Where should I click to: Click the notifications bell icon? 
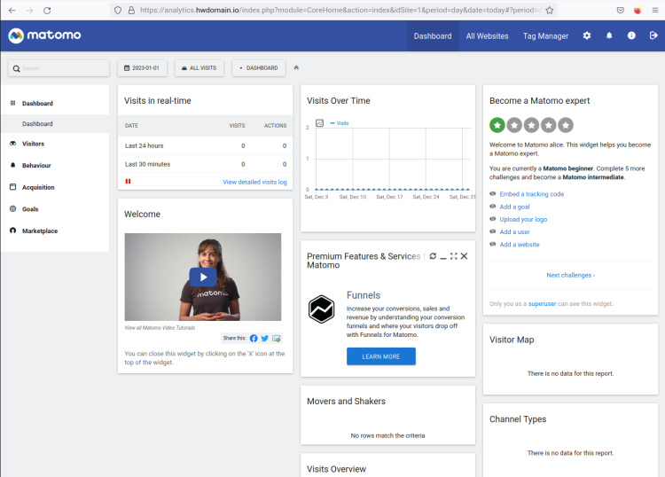(609, 35)
